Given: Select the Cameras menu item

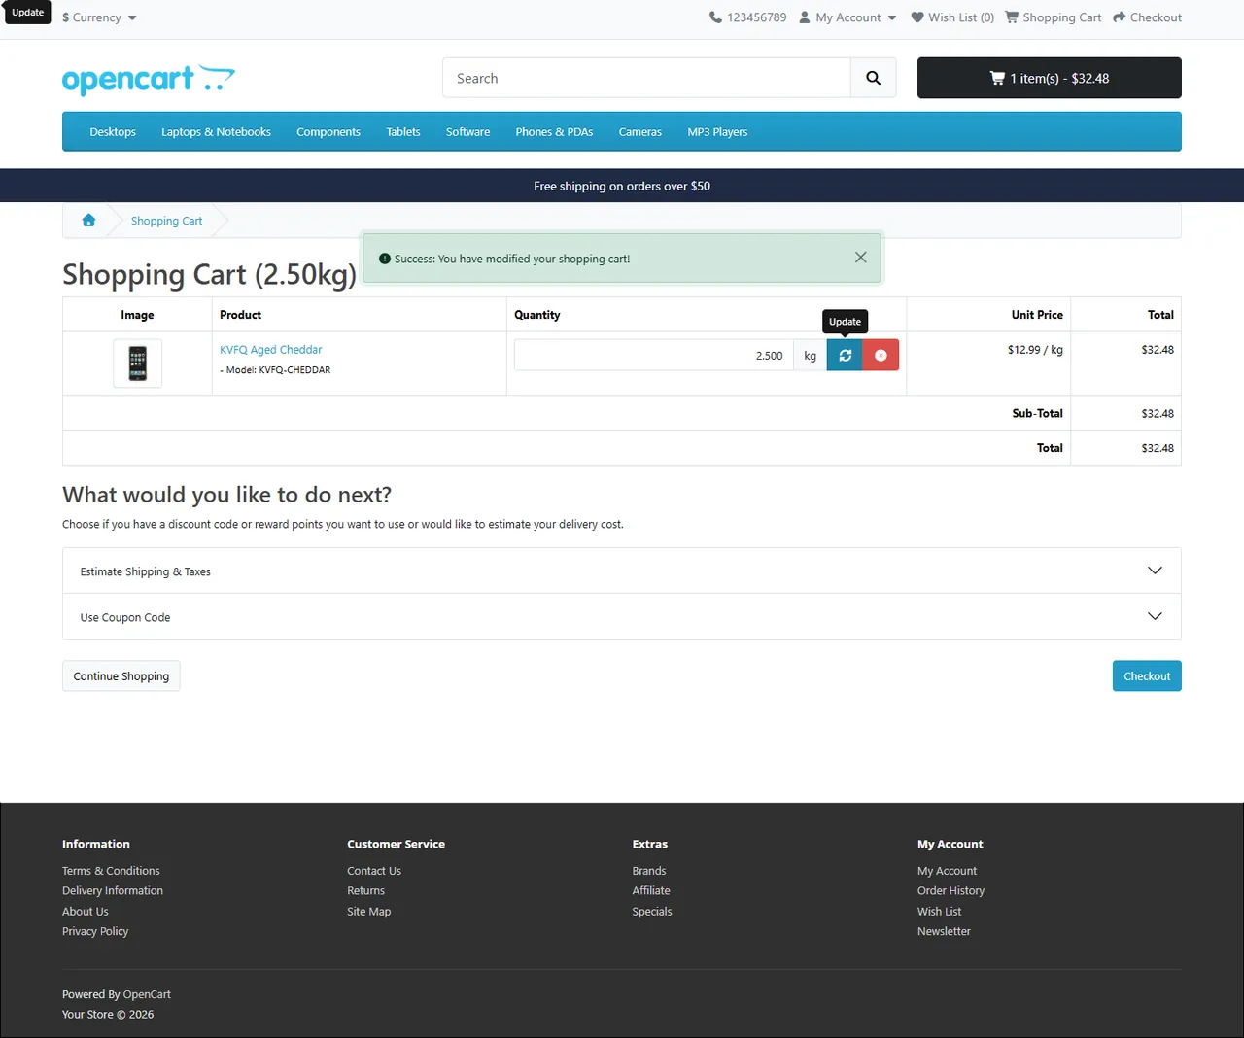Looking at the screenshot, I should (639, 132).
